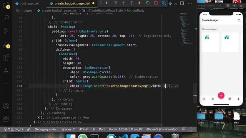The width and height of the screenshot is (246, 138).
Task: Tap second car category card in simulator
Action: click(230, 42)
